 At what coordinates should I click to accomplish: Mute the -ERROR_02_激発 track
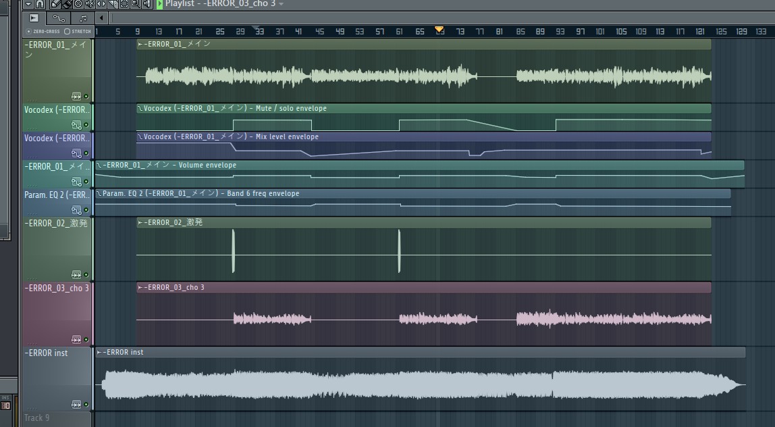pyautogui.click(x=86, y=274)
